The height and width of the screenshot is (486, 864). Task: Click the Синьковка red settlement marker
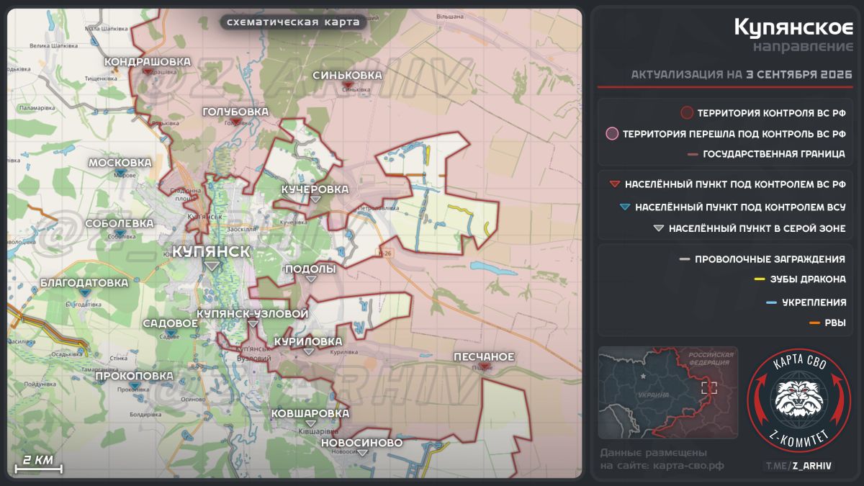[348, 86]
